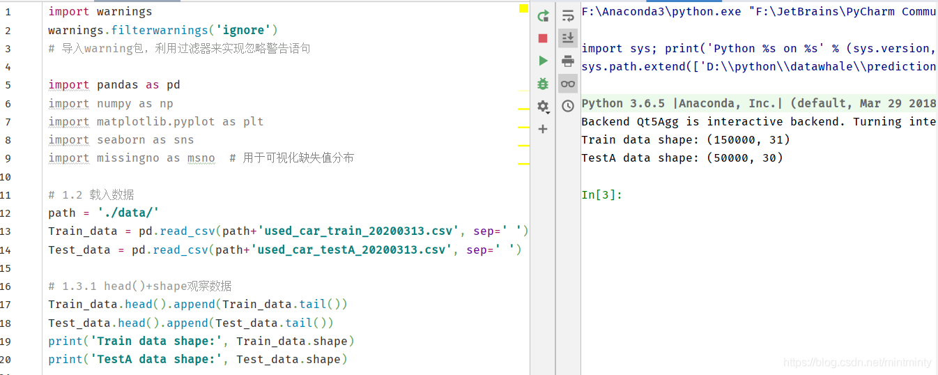This screenshot has width=938, height=375.
Task: Attach the debugger via green bug icon
Action: pos(543,84)
